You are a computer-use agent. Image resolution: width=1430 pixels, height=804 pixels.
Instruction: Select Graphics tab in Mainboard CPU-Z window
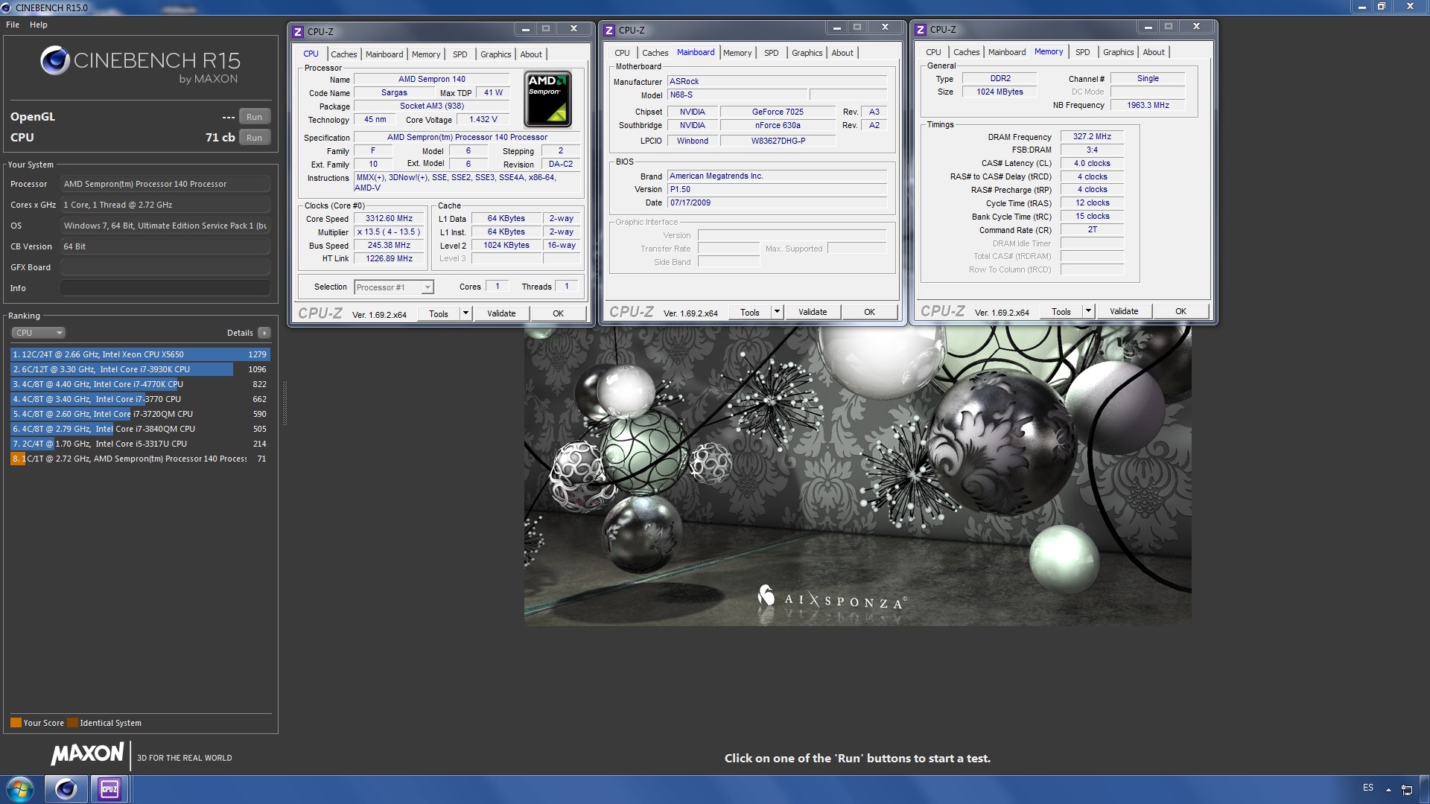click(x=807, y=53)
